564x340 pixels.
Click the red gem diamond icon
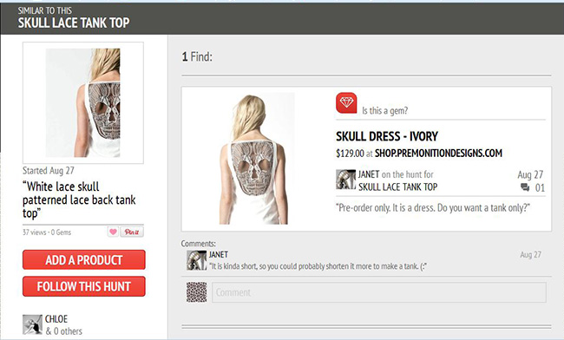tap(346, 103)
